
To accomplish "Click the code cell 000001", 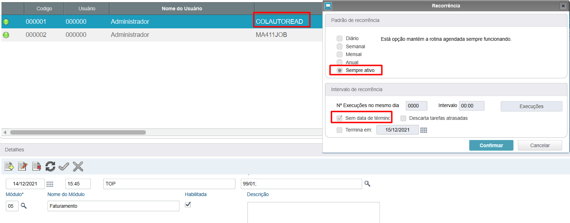I will point(36,22).
